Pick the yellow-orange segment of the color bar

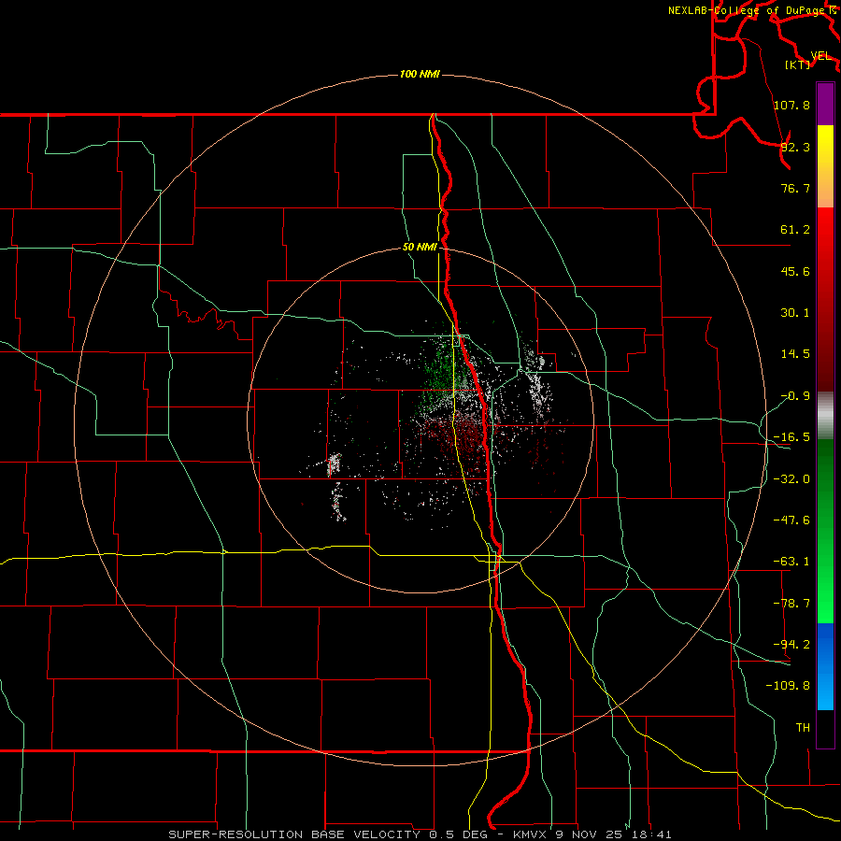tap(825, 166)
